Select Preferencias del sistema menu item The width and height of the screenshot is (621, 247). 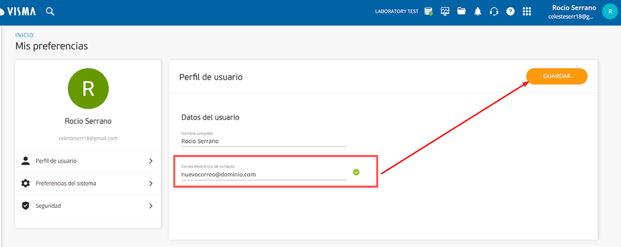(88, 183)
